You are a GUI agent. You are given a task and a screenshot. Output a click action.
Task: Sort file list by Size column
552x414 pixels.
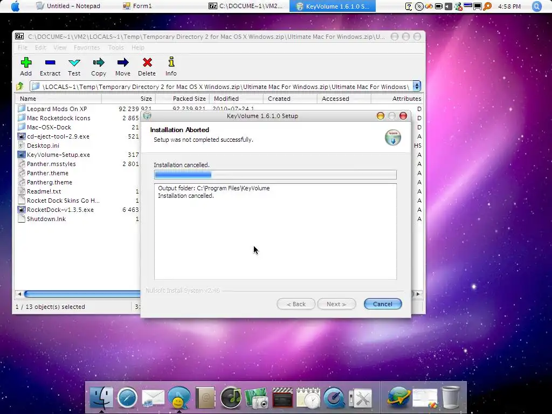[x=128, y=99]
